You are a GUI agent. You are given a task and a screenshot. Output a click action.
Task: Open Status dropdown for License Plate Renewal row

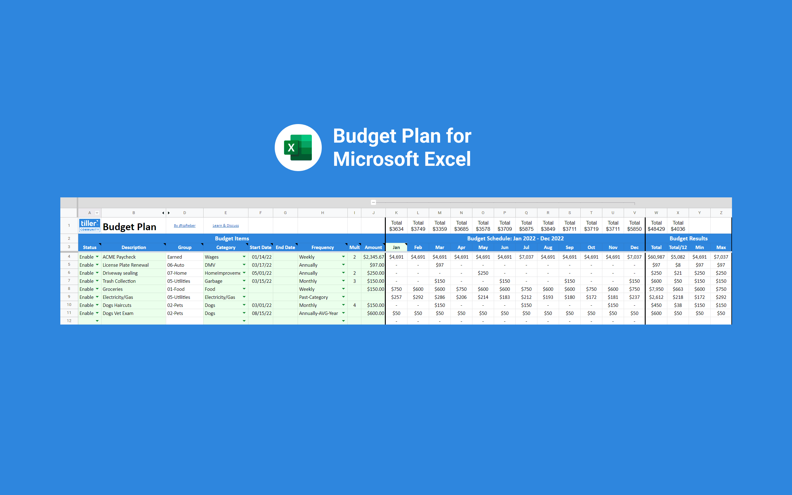97,265
